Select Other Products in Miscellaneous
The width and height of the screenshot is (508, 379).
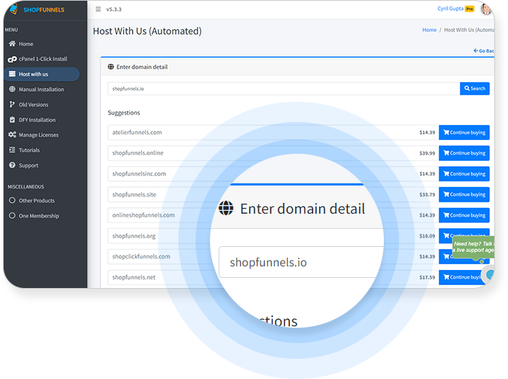[x=36, y=201]
